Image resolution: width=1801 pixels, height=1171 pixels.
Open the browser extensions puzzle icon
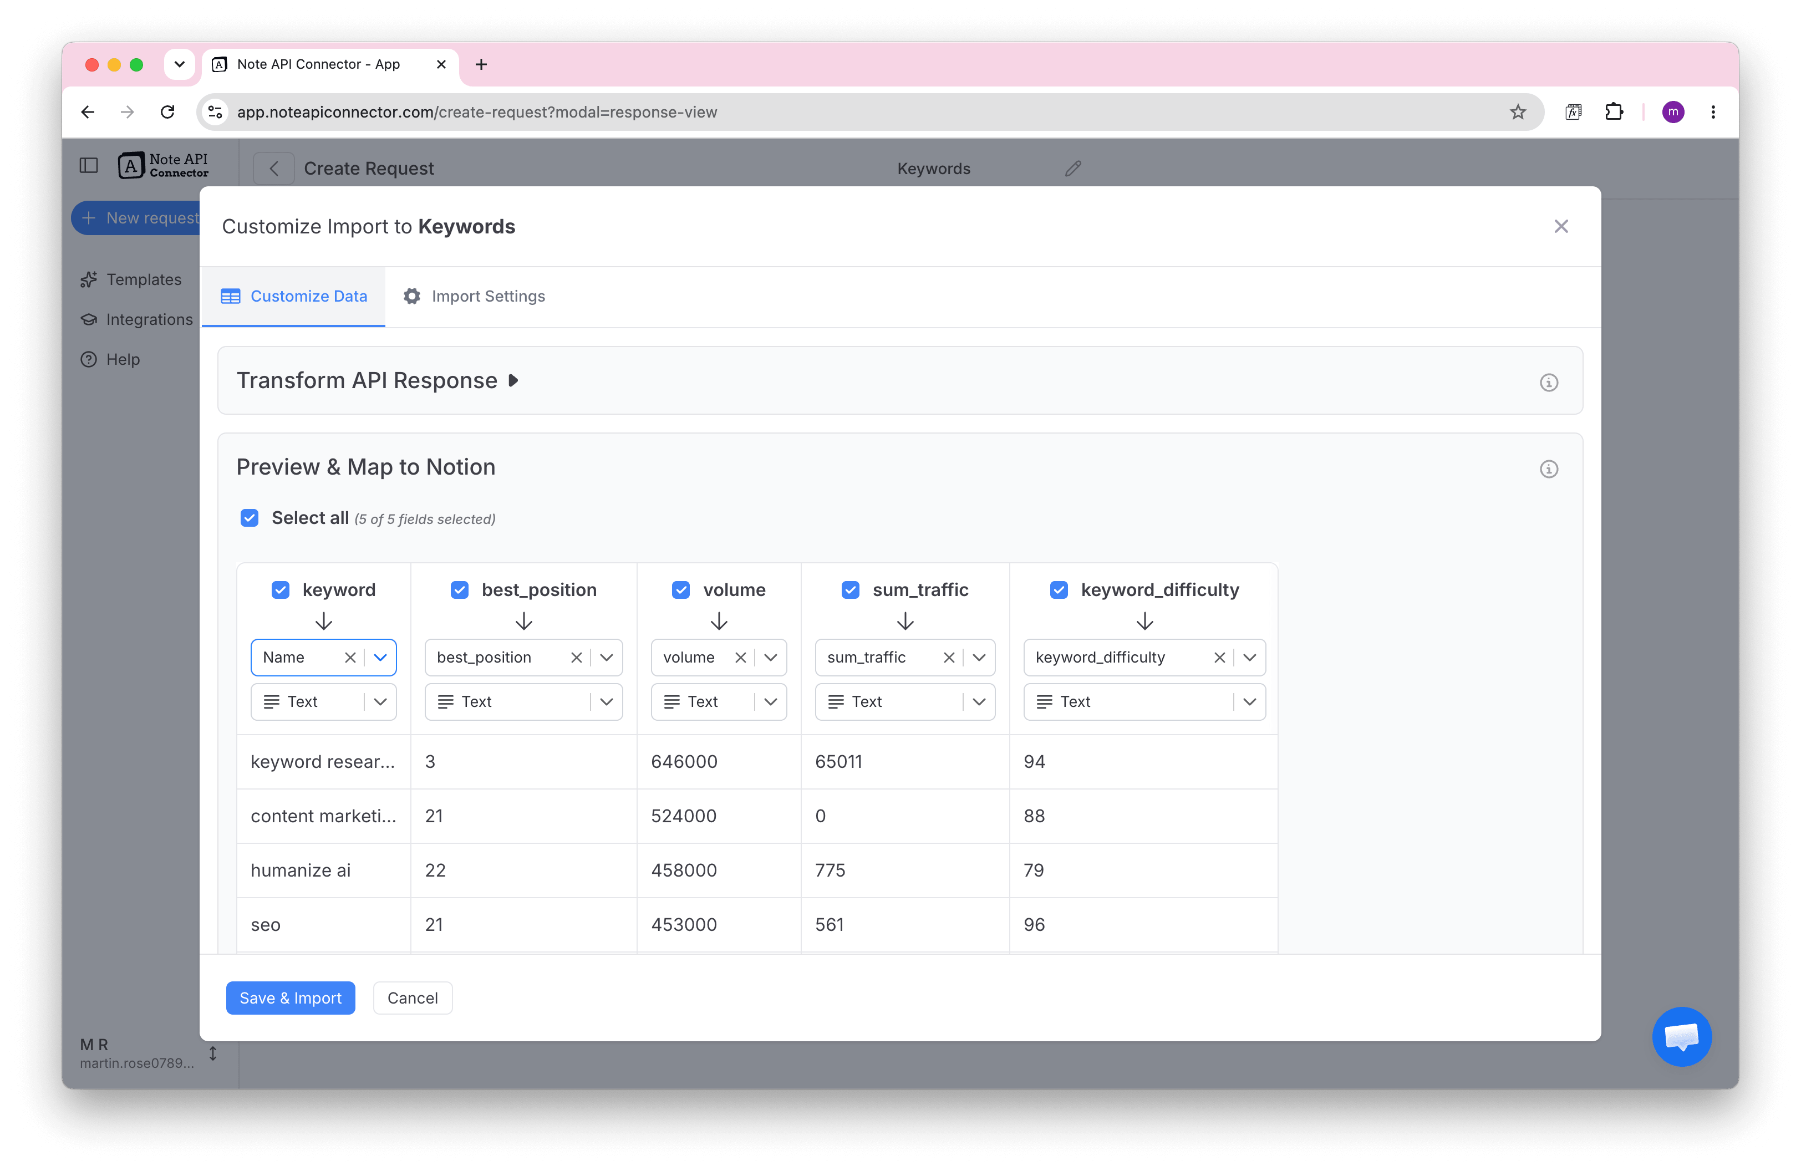[1614, 112]
